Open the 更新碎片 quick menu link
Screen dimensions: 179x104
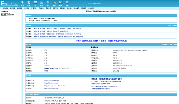tap(69, 28)
